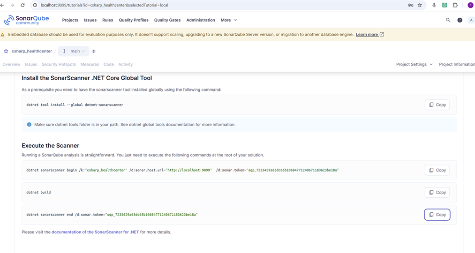475x253 pixels.
Task: Switch to the Code tab
Action: (x=109, y=65)
